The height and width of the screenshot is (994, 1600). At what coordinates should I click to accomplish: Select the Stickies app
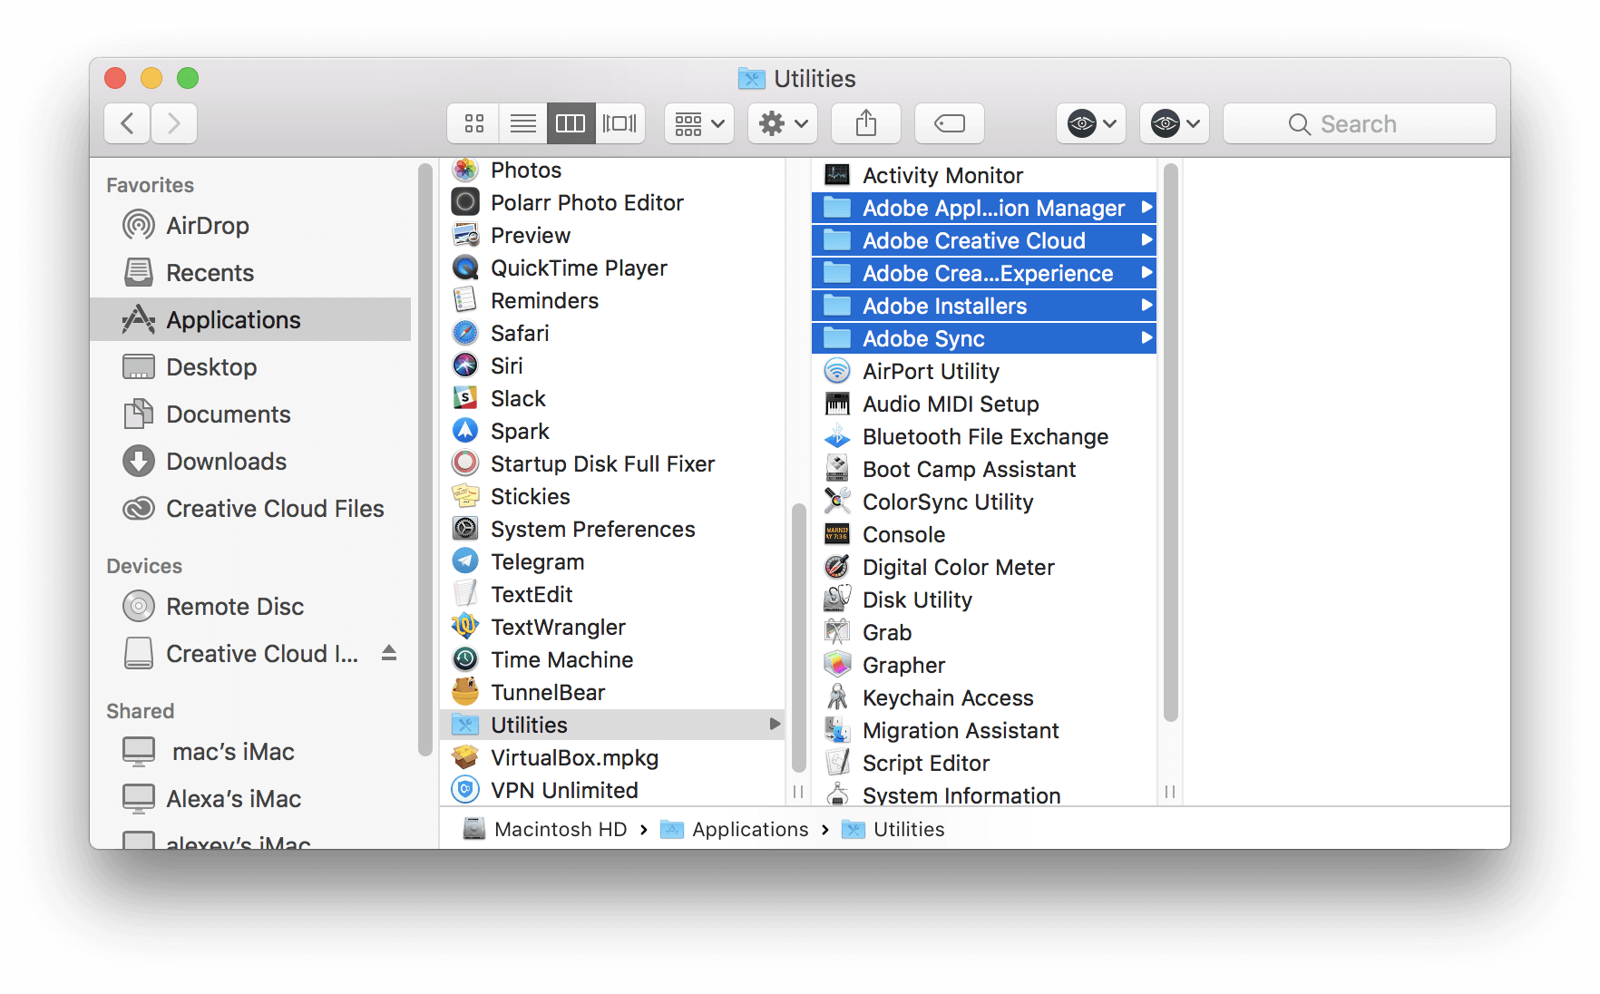612,496
